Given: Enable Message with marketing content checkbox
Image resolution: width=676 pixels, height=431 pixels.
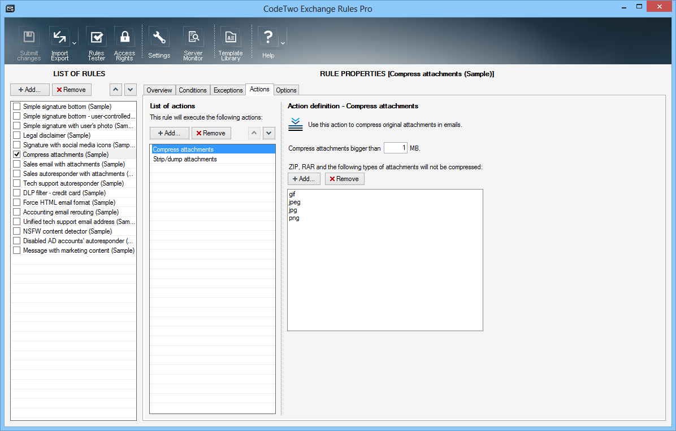Looking at the screenshot, I should click(x=17, y=250).
